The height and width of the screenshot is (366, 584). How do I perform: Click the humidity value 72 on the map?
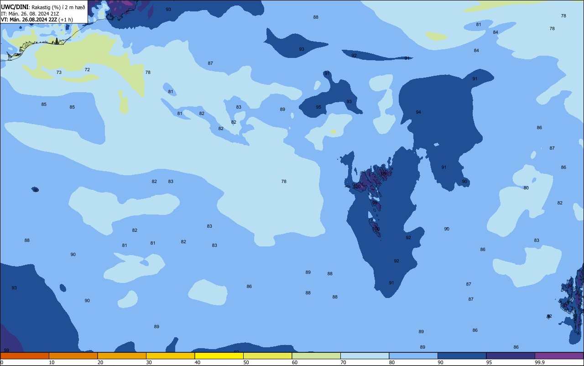coord(87,70)
